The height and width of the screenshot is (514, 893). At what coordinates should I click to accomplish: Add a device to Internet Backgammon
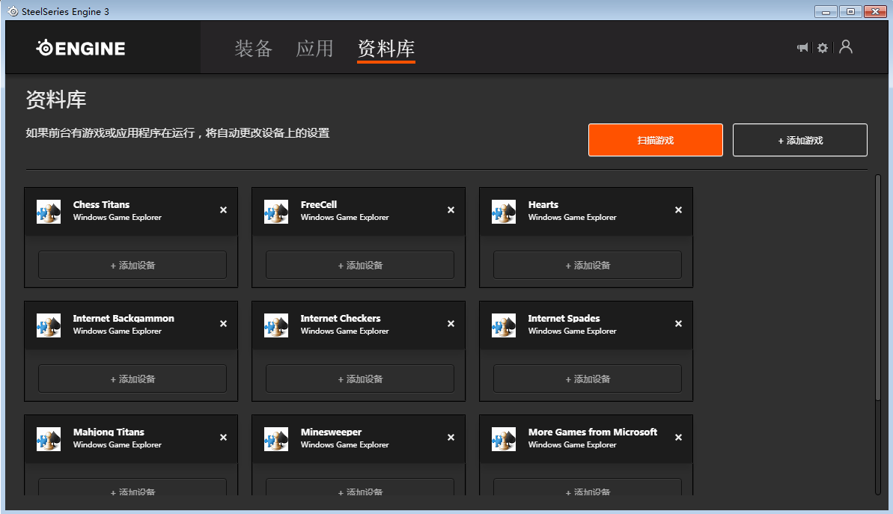click(132, 379)
